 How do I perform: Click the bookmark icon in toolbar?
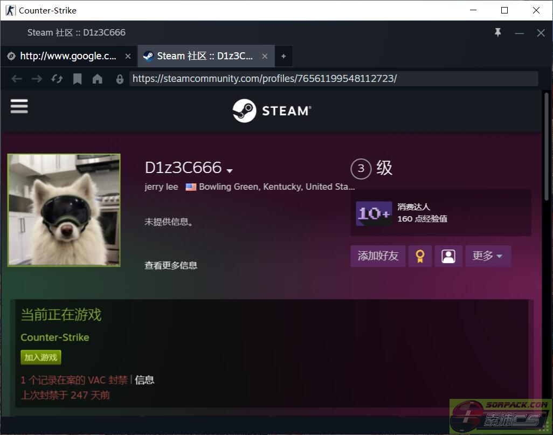click(78, 79)
